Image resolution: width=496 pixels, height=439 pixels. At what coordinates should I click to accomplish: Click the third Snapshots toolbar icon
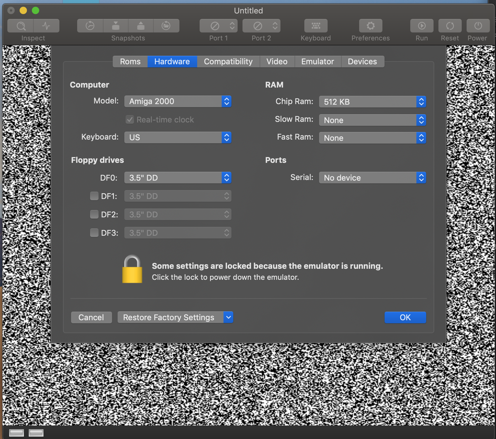tap(141, 26)
